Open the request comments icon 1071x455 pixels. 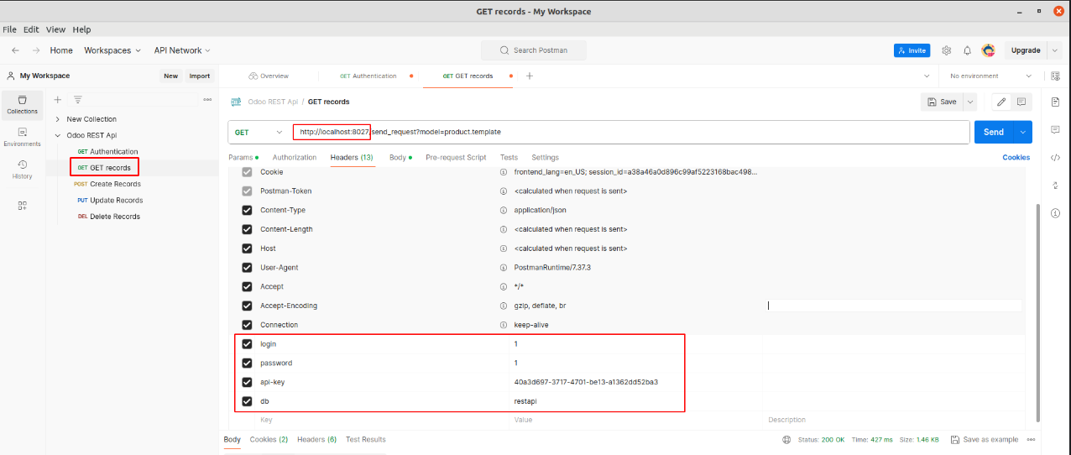coord(1055,129)
